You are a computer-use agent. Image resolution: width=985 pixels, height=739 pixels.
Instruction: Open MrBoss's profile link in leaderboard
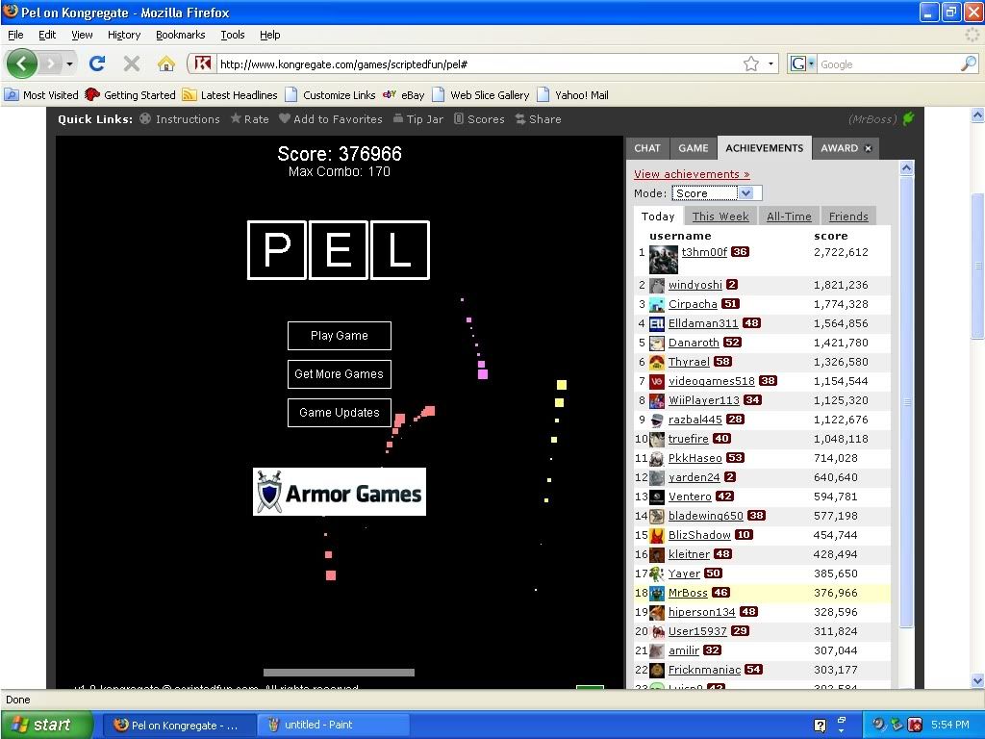[688, 593]
